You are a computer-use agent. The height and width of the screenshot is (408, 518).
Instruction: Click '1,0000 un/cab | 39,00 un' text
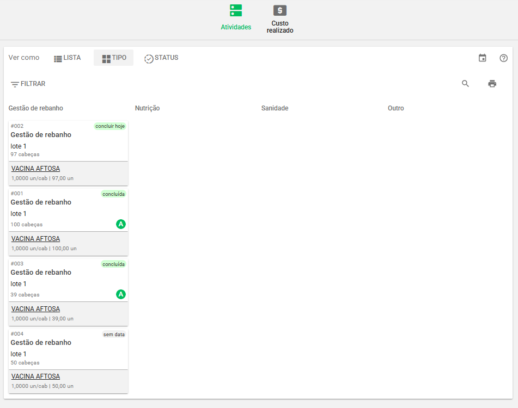[x=42, y=319]
